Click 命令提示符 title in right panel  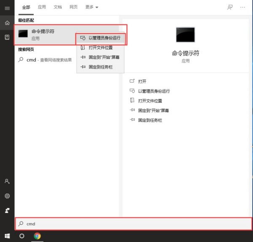[x=186, y=53]
